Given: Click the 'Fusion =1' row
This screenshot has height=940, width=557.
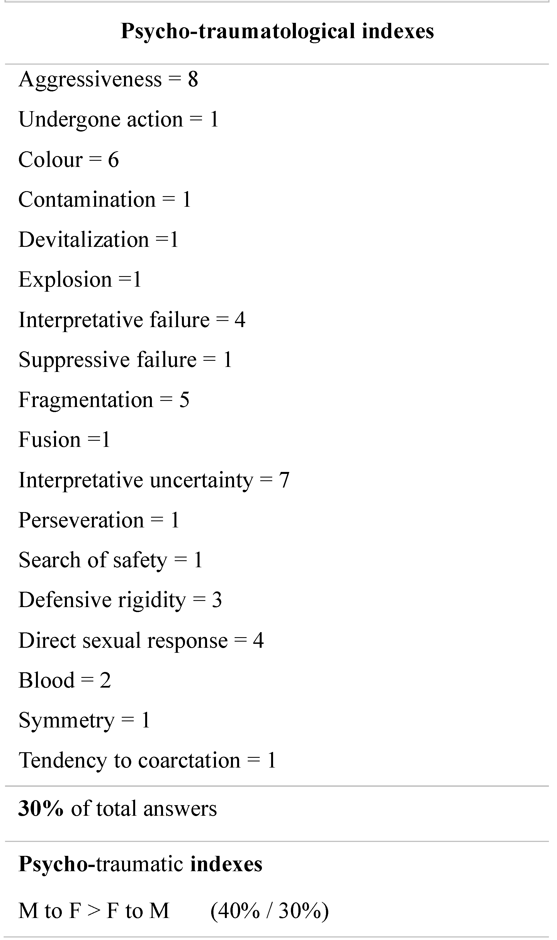Looking at the screenshot, I should 64,439.
